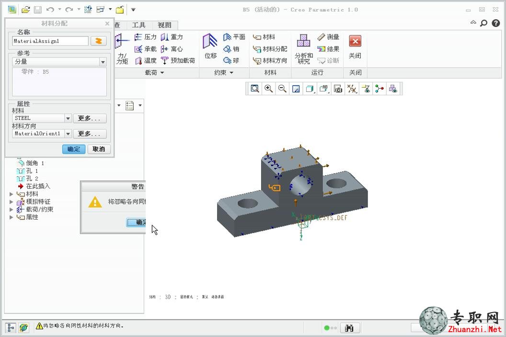This screenshot has width=506, height=337.
Task: Edit the MaterialAssign1 name field
Action: point(50,41)
